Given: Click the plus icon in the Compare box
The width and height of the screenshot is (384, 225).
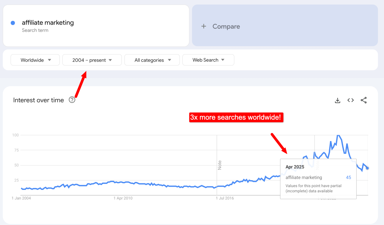Looking at the screenshot, I should [204, 26].
